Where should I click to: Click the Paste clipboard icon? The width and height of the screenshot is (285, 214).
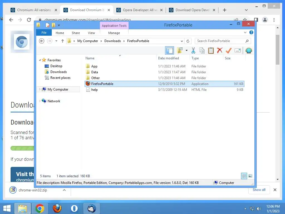click(211, 51)
